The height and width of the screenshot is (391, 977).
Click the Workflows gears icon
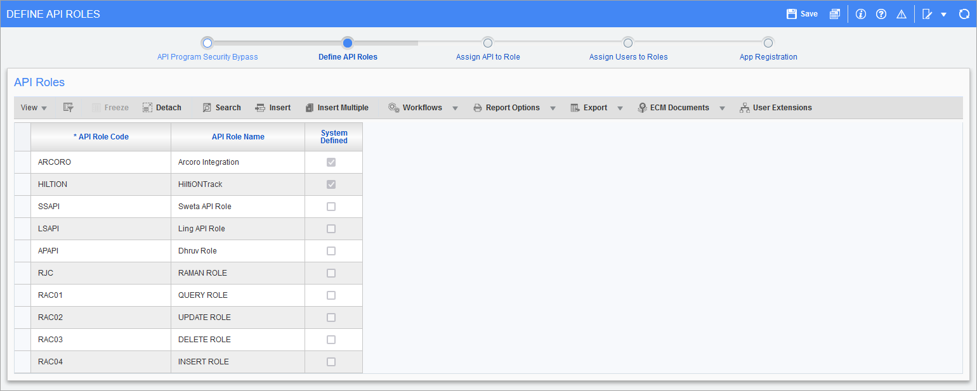point(393,108)
